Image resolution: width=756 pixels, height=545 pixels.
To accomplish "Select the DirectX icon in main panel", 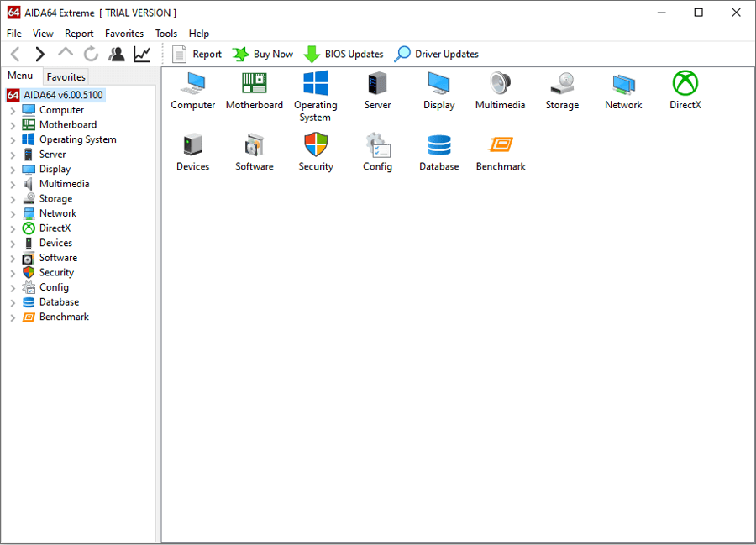I will 685,84.
